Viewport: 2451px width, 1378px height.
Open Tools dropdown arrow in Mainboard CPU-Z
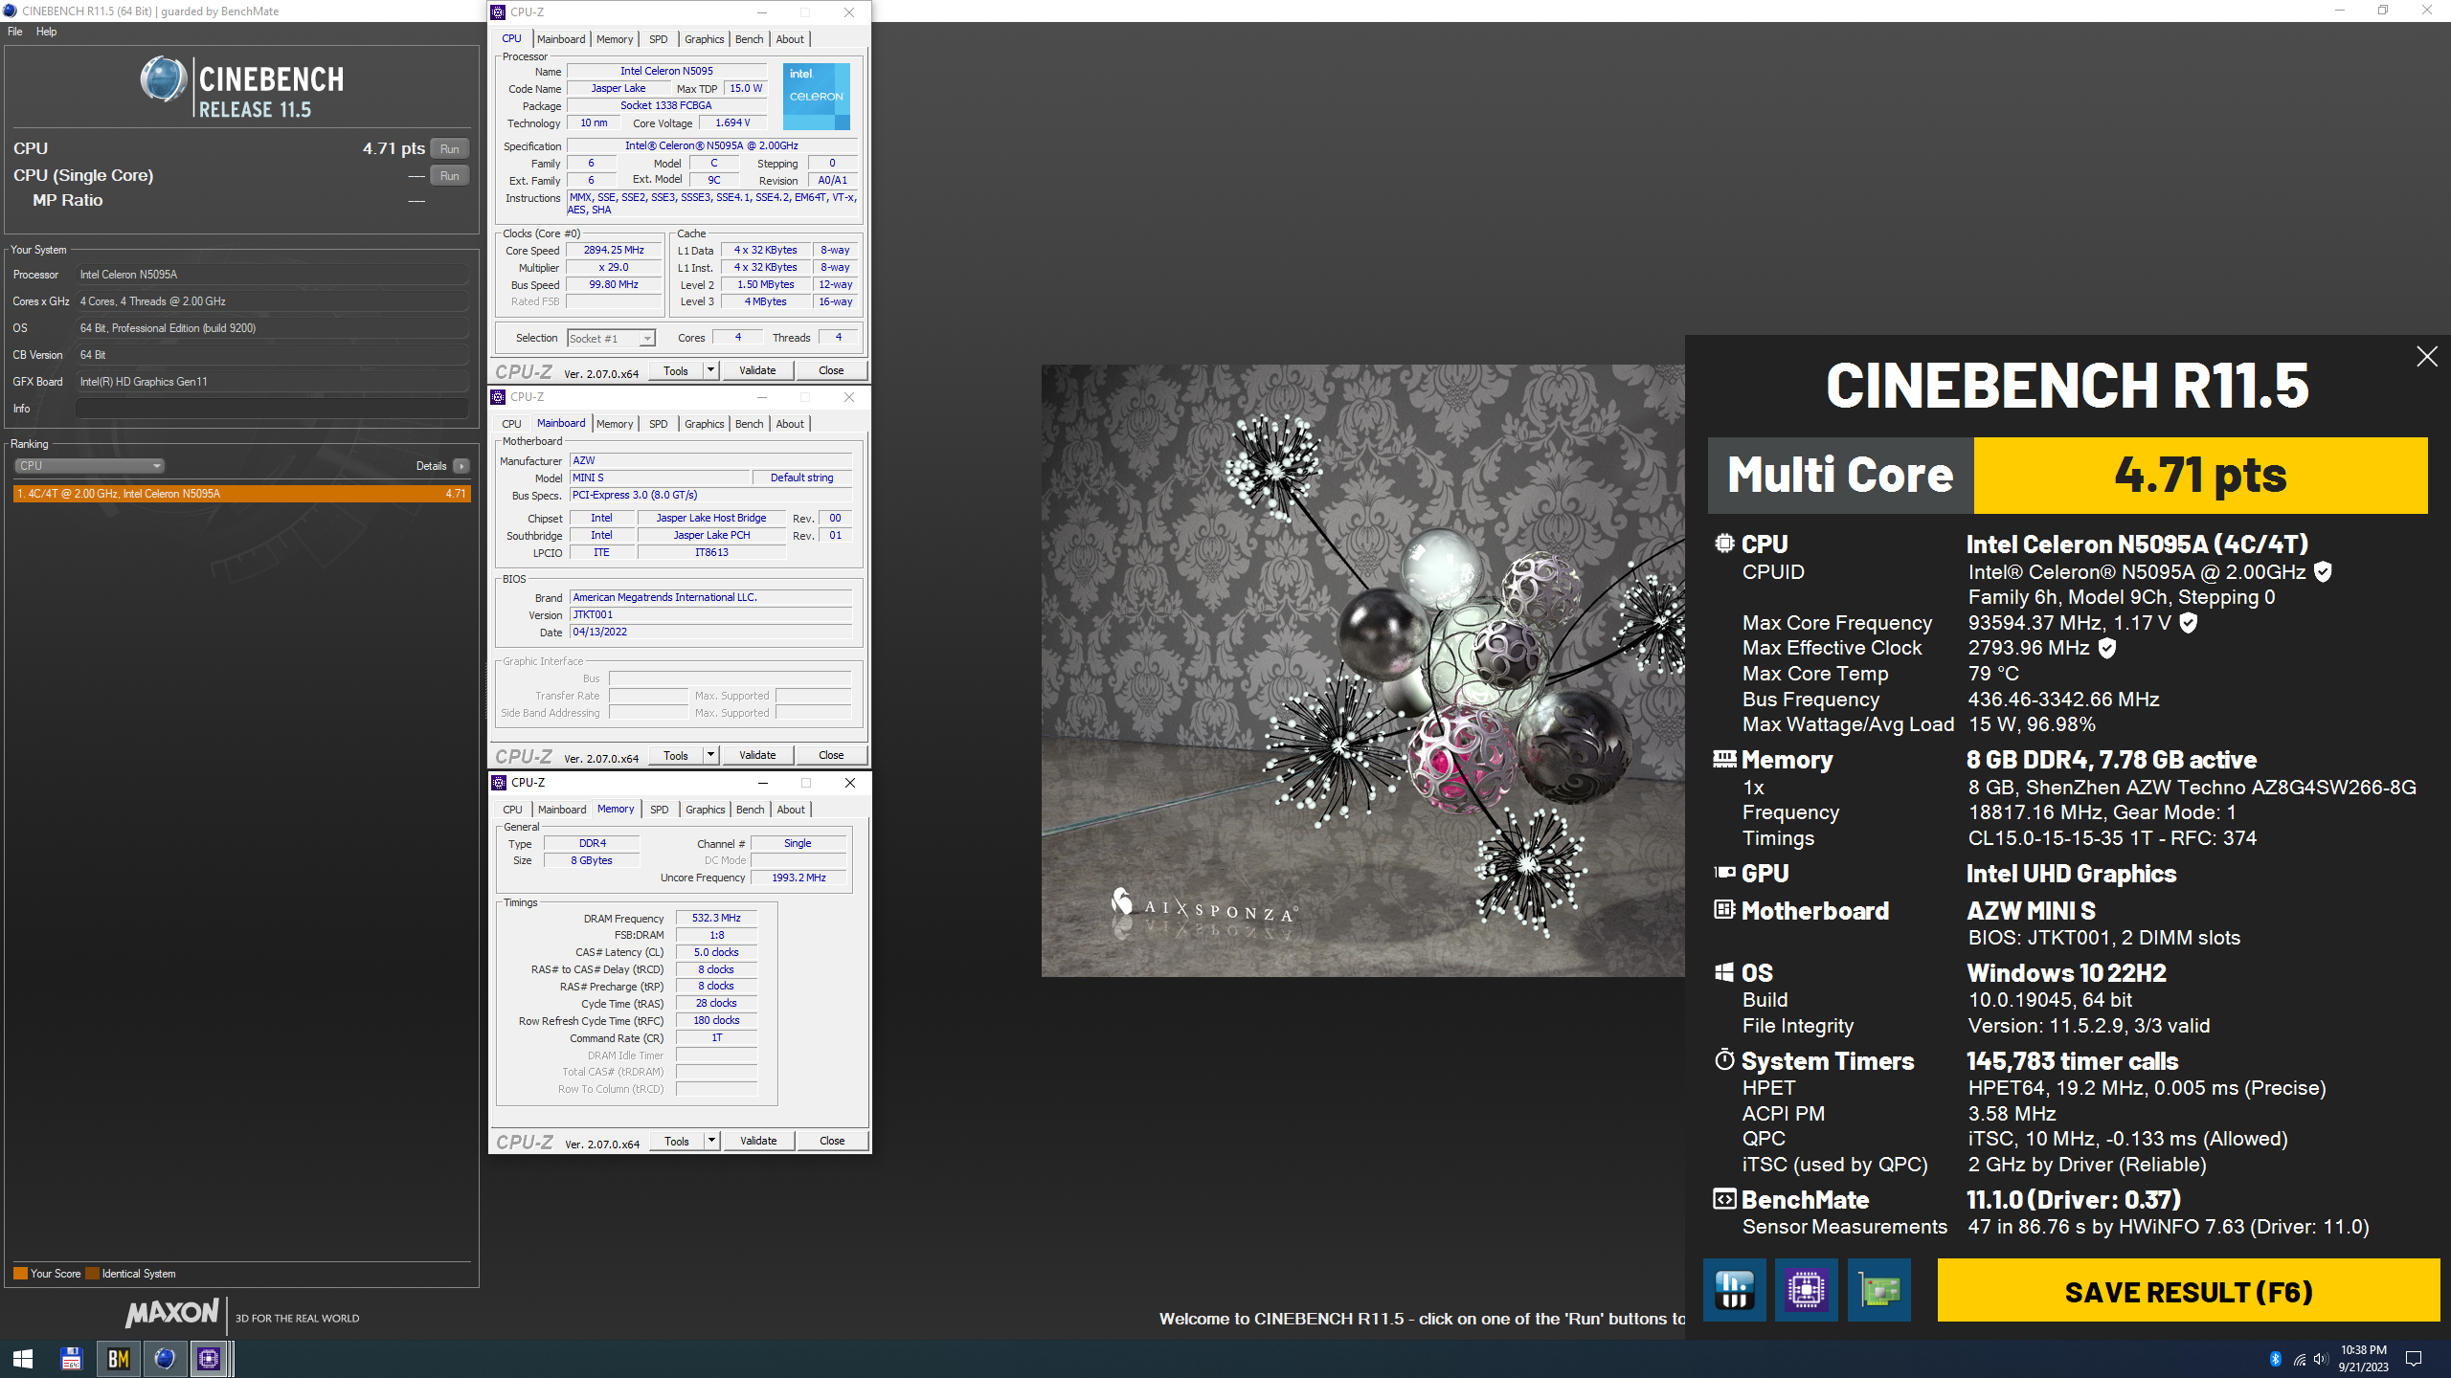point(710,755)
